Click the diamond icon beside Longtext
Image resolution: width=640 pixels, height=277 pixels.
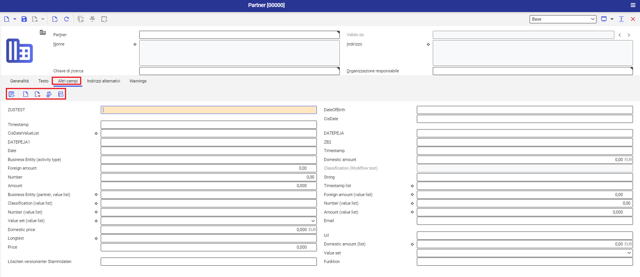click(x=96, y=238)
